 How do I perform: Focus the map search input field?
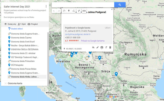[83, 5]
